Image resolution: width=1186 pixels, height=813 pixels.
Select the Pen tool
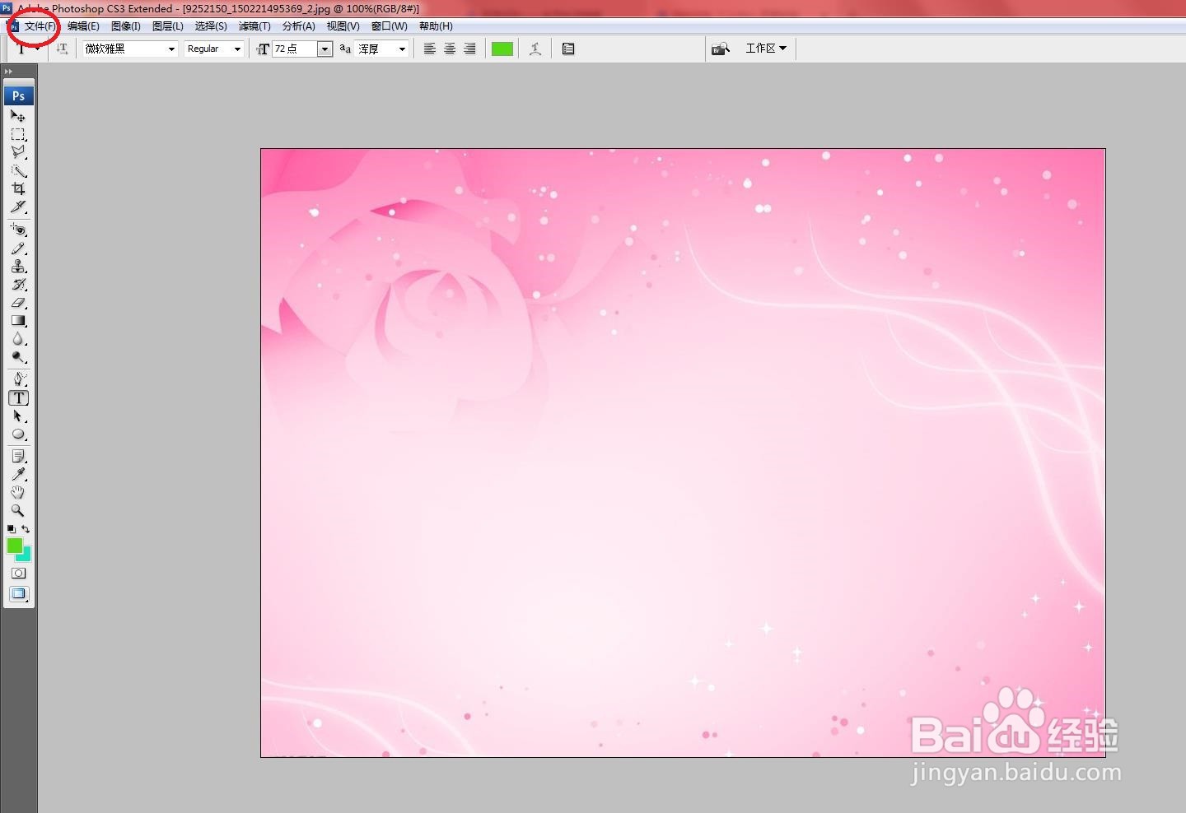coord(18,379)
